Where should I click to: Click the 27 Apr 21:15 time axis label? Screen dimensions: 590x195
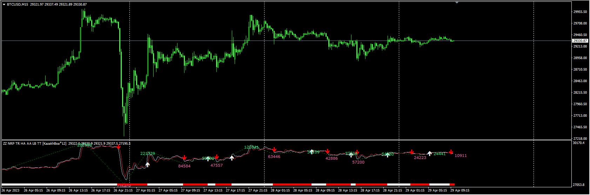pos(258,190)
